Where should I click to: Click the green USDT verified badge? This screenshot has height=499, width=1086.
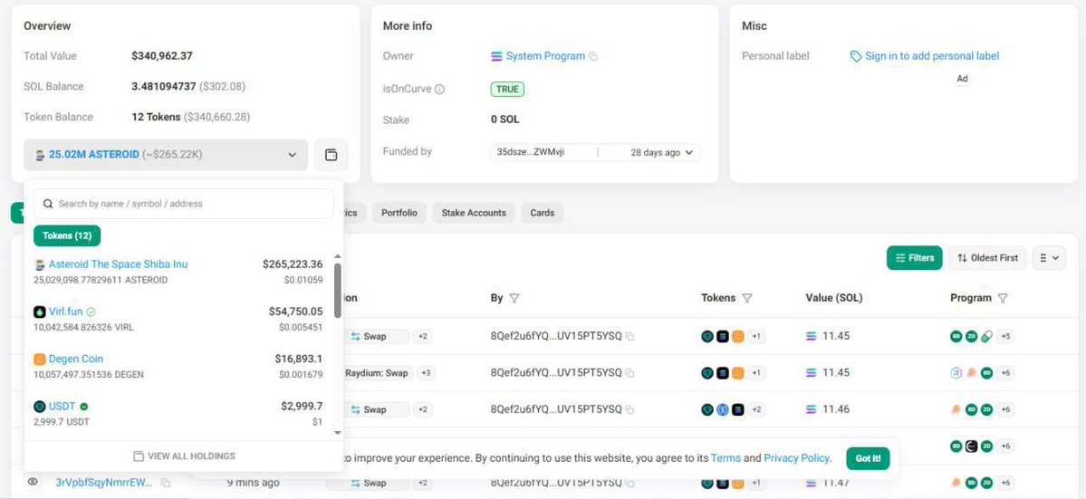(x=84, y=407)
